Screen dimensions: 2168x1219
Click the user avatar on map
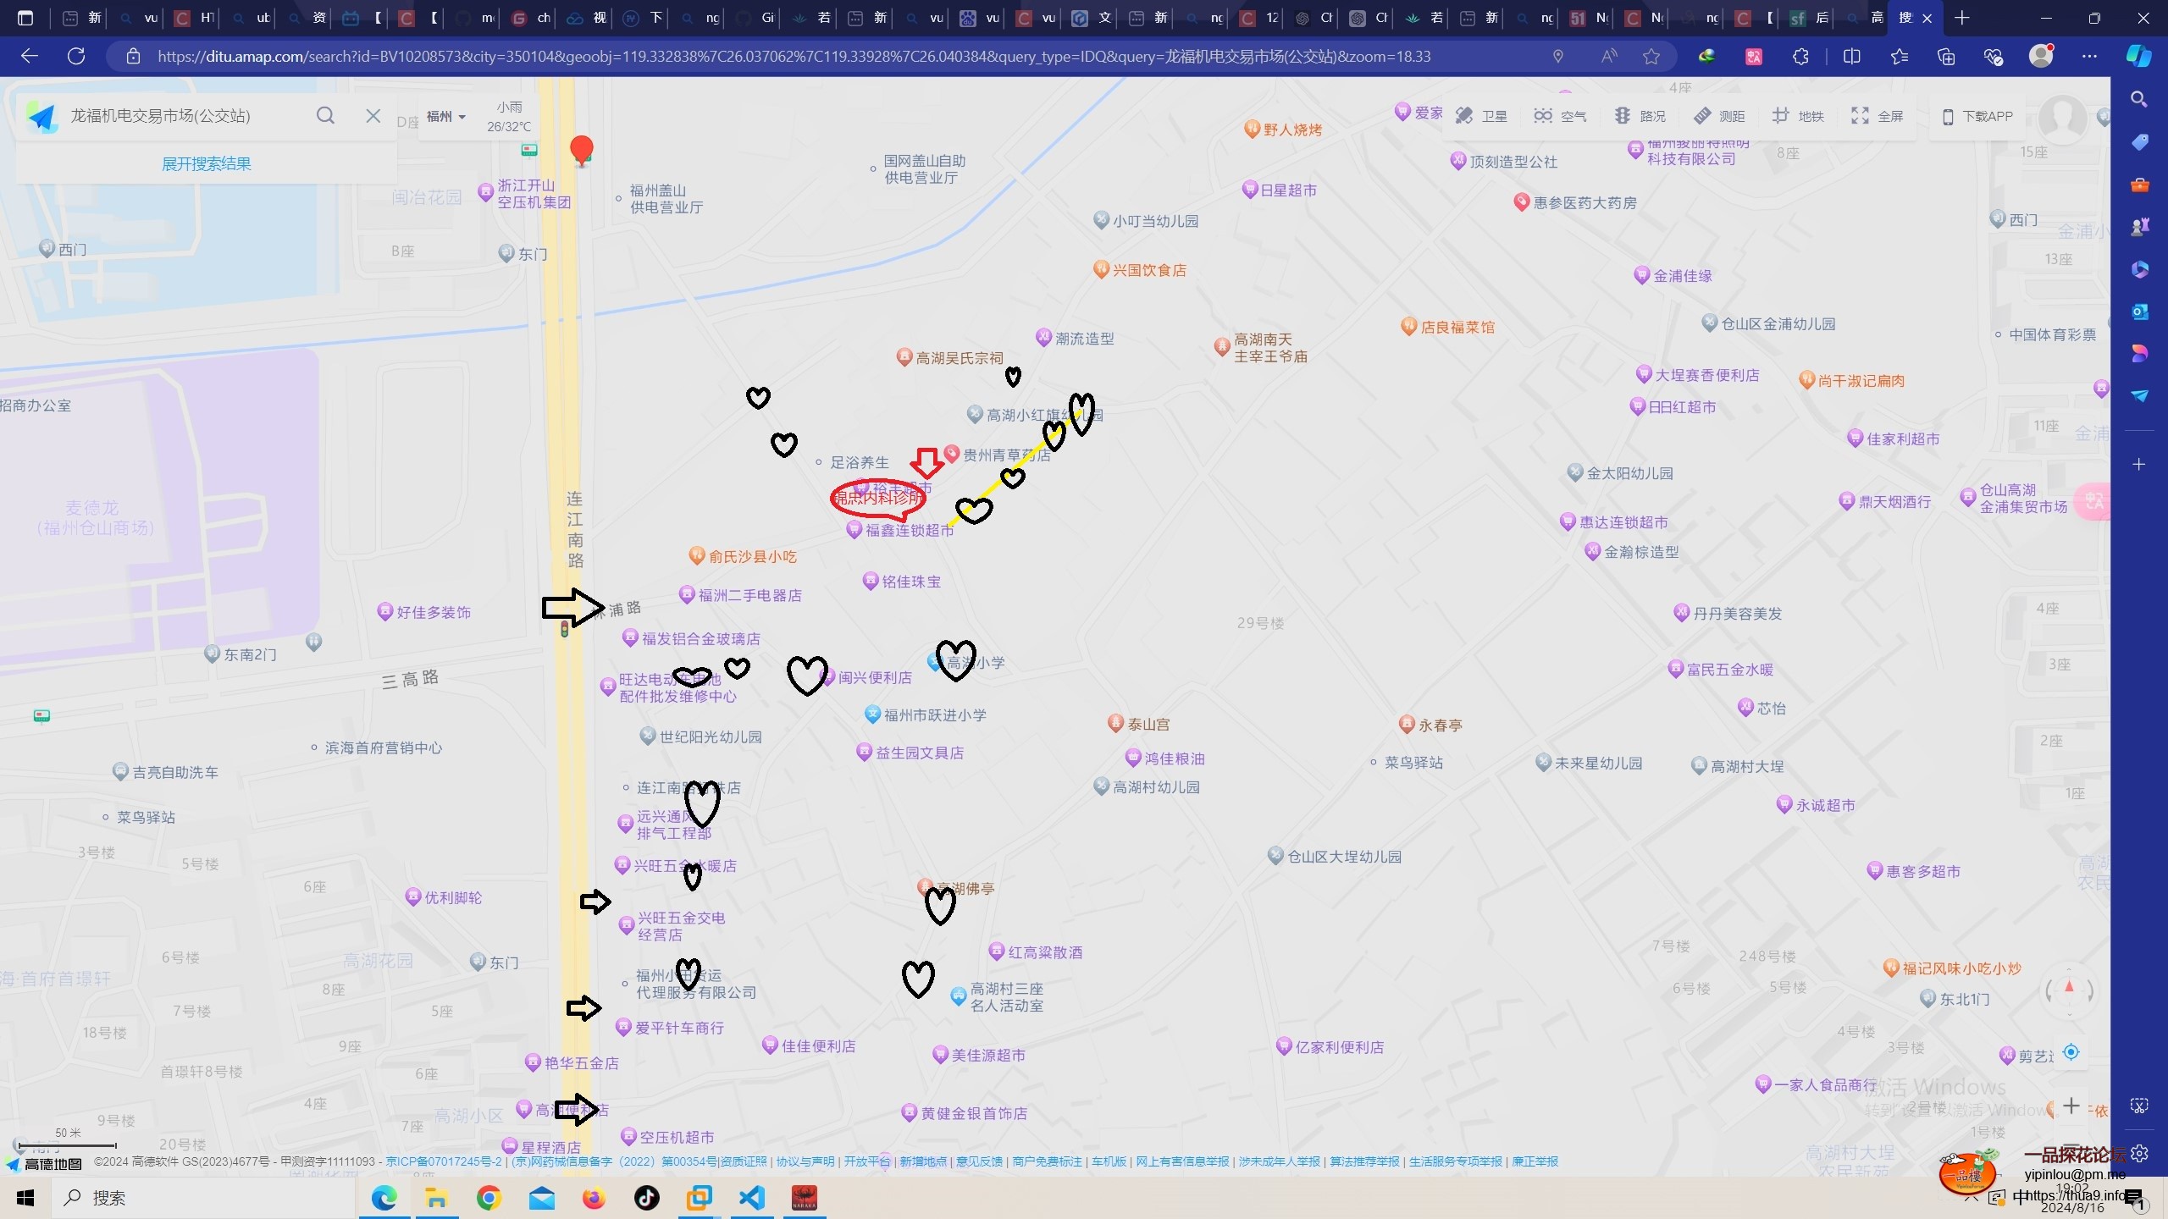pos(2061,118)
